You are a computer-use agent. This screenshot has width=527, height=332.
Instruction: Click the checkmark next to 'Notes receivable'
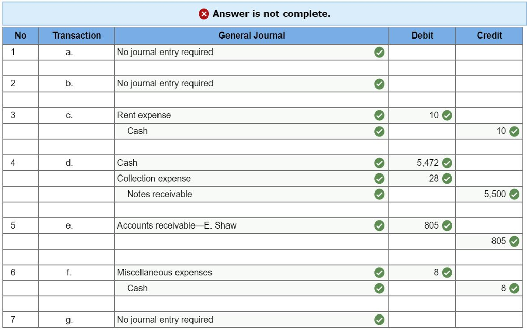pos(379,194)
